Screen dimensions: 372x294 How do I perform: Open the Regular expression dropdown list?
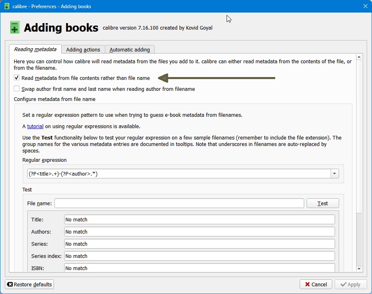(x=335, y=174)
